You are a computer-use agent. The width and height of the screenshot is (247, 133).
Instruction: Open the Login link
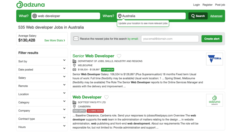tap(196, 5)
